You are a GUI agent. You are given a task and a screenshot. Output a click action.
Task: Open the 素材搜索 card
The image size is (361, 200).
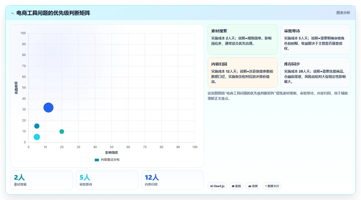pos(243,39)
